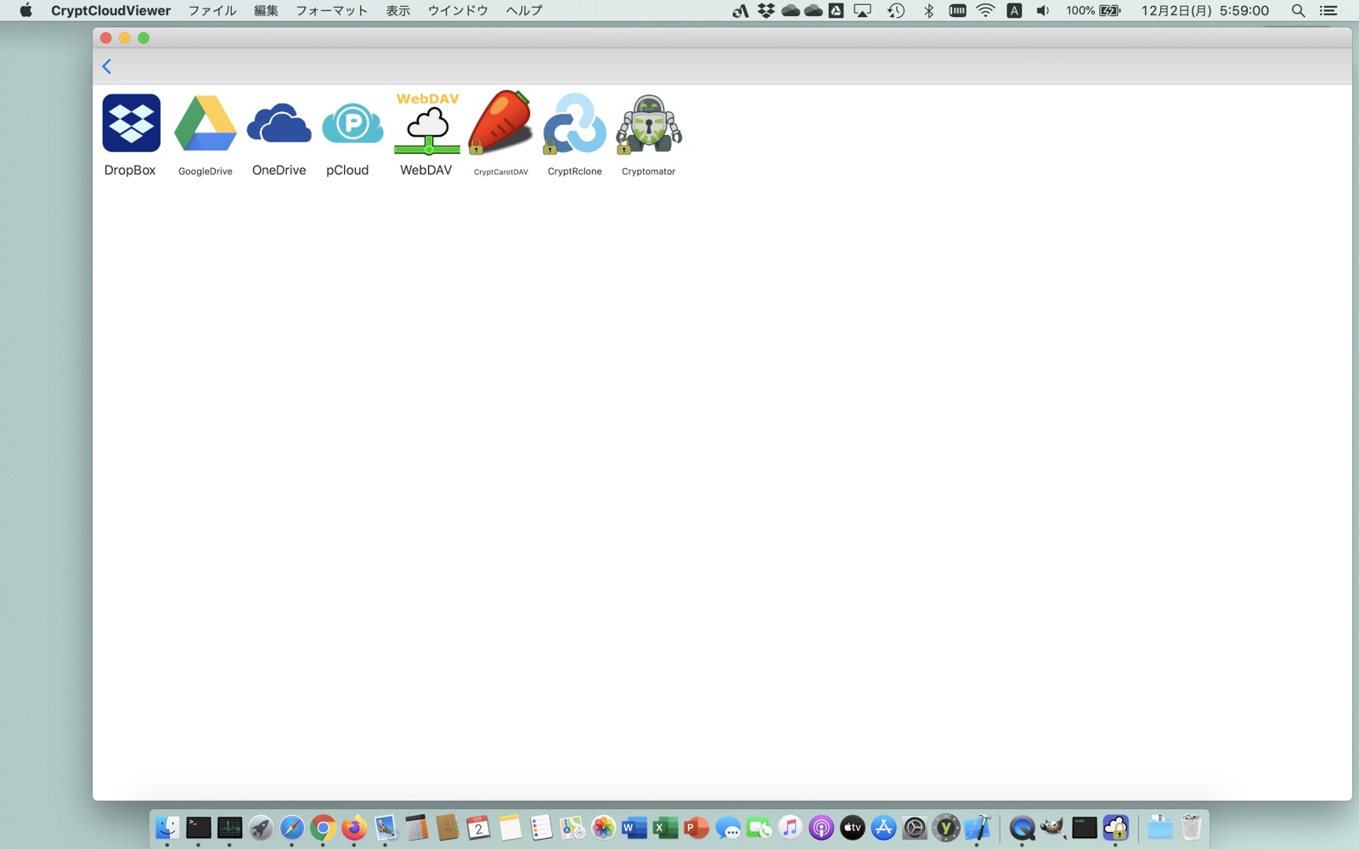Image resolution: width=1359 pixels, height=849 pixels.
Task: Launch Safari from the Dock
Action: click(x=291, y=827)
